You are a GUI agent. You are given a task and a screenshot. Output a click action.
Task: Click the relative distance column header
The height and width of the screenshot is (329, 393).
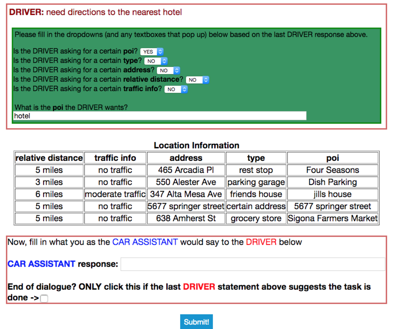(49, 158)
